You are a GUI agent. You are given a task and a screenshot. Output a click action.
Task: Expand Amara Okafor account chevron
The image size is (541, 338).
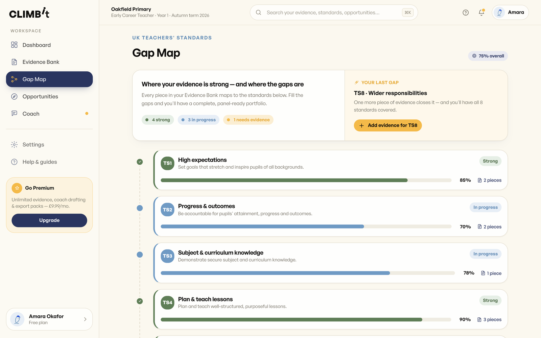[85, 319]
